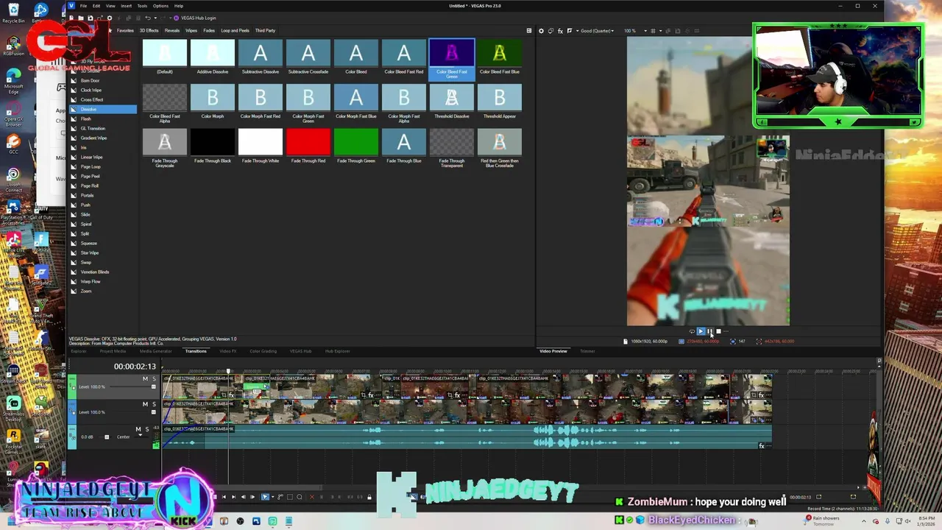Screen dimensions: 942x530
Task: Show Wipes transitions category
Action: pos(191,31)
